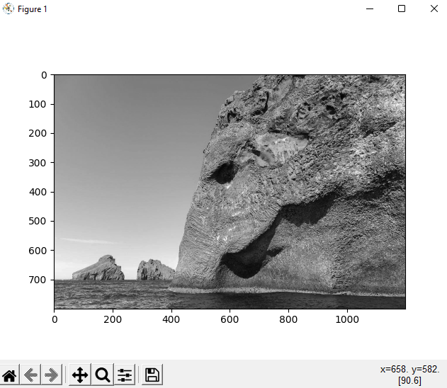The width and height of the screenshot is (447, 388).
Task: Select the Zoom to rectangle magnifier
Action: tap(103, 375)
